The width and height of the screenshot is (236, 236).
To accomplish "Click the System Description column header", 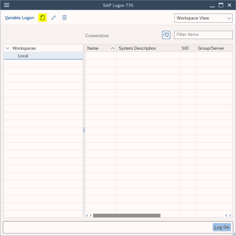I will tap(148, 48).
